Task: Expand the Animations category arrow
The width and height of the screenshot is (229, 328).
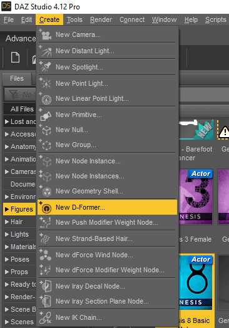Action: point(7,159)
